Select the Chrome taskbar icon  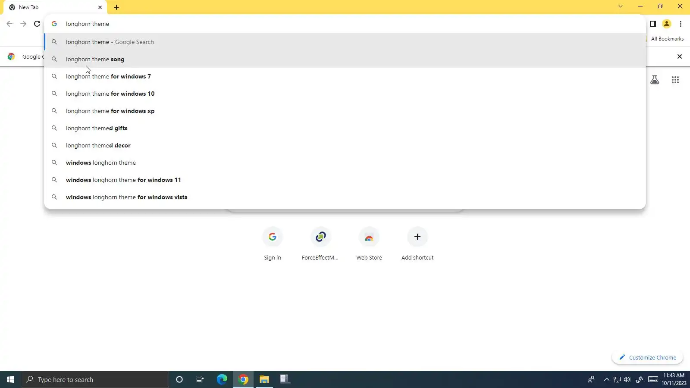(x=243, y=379)
